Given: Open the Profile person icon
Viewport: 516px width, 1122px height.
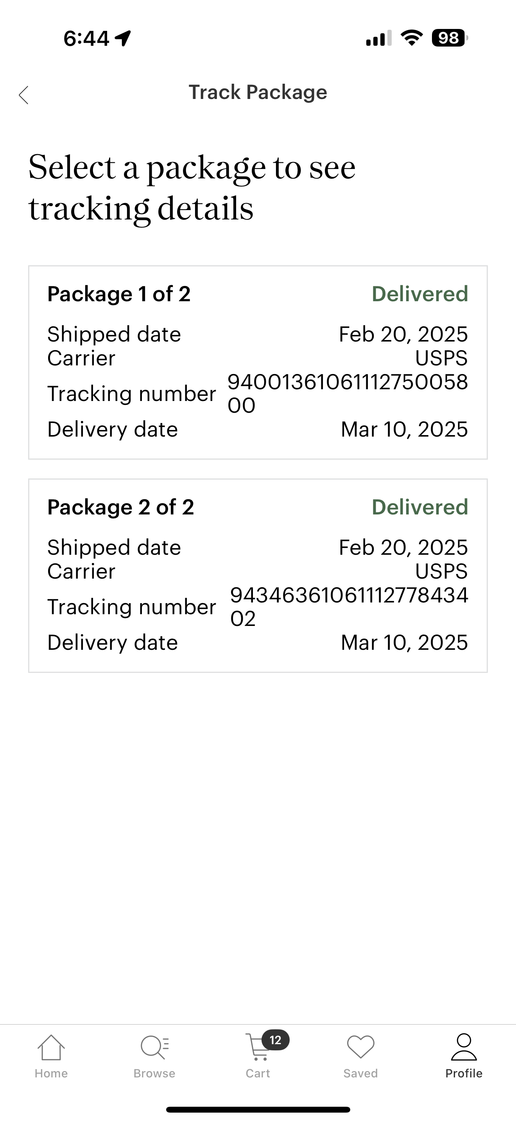Looking at the screenshot, I should (x=464, y=1046).
